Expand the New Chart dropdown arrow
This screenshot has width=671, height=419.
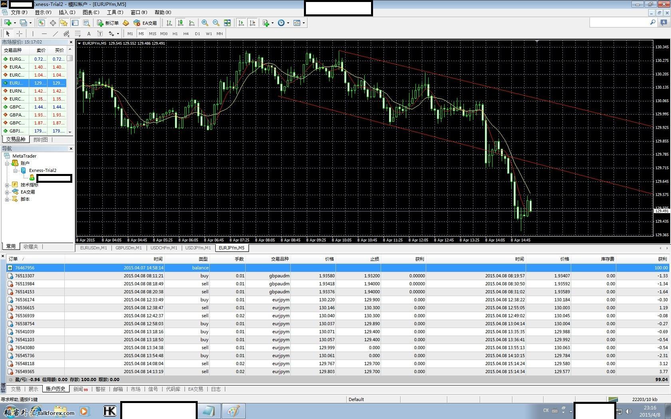[x=14, y=23]
